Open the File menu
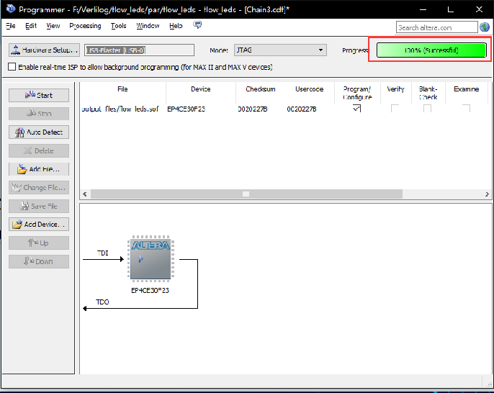The width and height of the screenshot is (494, 393). click(10, 26)
